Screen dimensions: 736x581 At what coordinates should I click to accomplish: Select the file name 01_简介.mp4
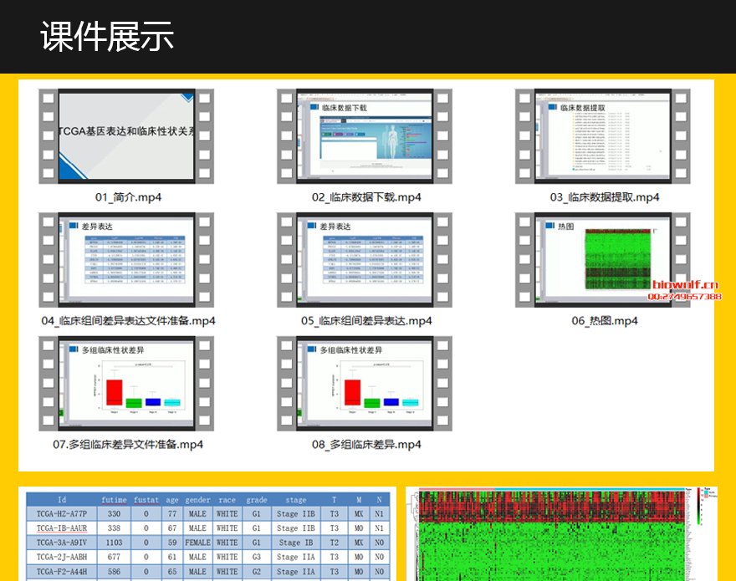[128, 197]
